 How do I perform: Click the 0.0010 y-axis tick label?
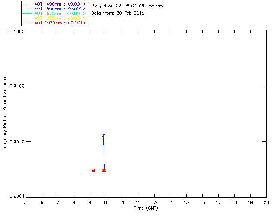[x=17, y=142]
